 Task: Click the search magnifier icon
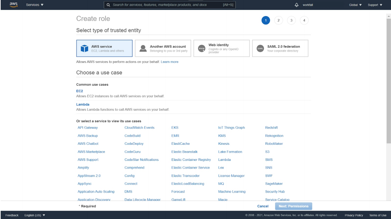tap(108, 5)
